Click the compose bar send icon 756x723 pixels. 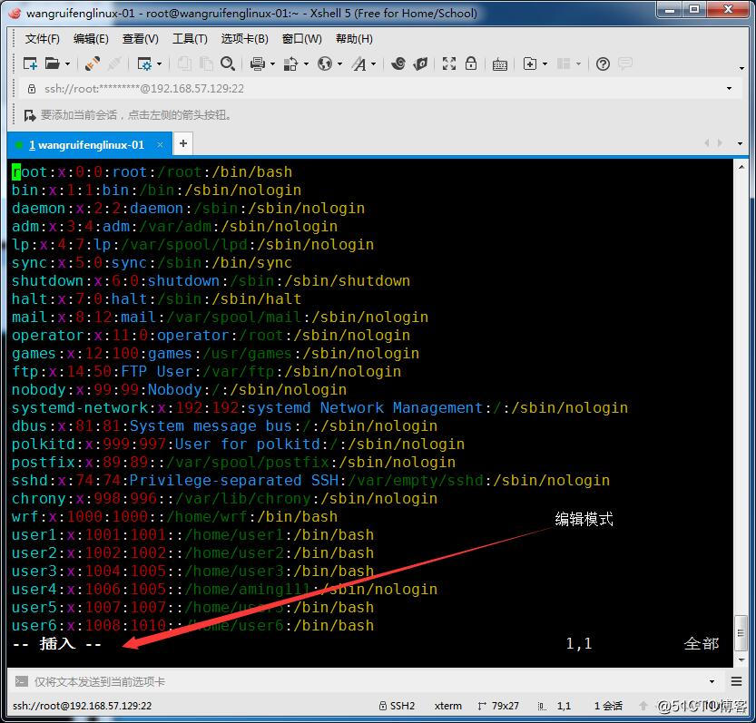[x=21, y=681]
